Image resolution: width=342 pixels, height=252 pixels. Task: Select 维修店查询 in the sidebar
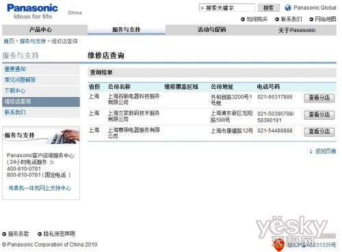coord(41,102)
